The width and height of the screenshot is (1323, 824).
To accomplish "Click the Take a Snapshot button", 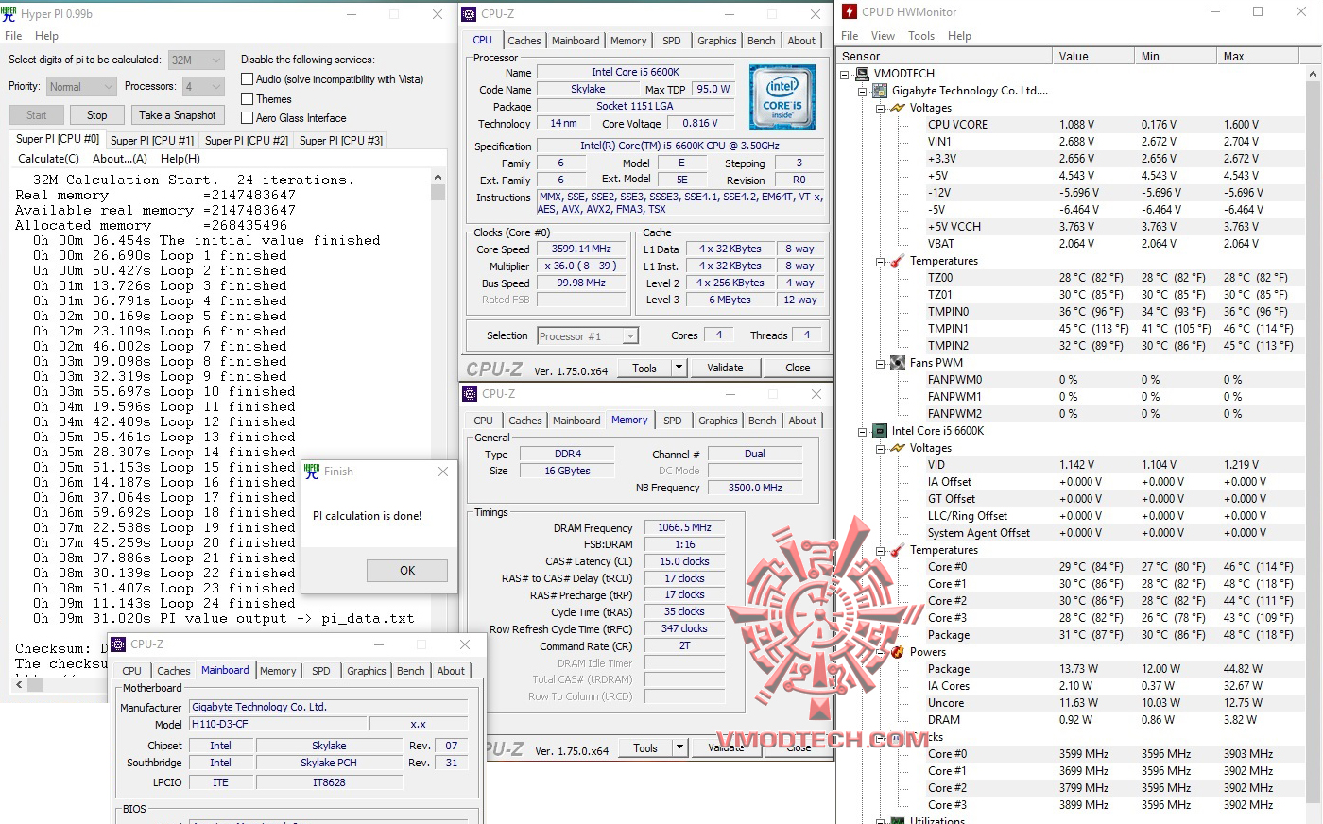I will coord(178,115).
